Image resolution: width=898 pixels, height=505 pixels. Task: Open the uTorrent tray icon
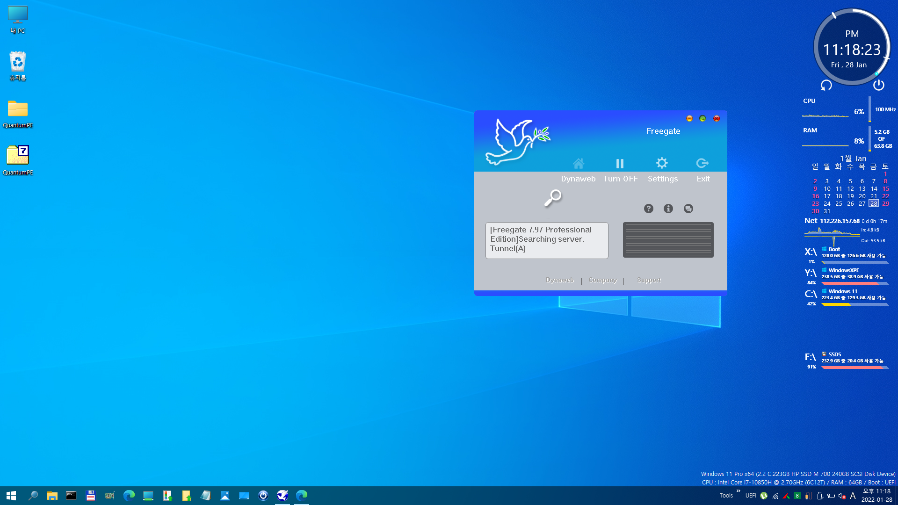[764, 496]
